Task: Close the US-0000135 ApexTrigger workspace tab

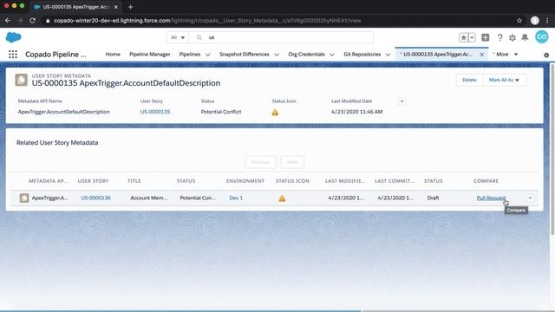Action: point(482,55)
